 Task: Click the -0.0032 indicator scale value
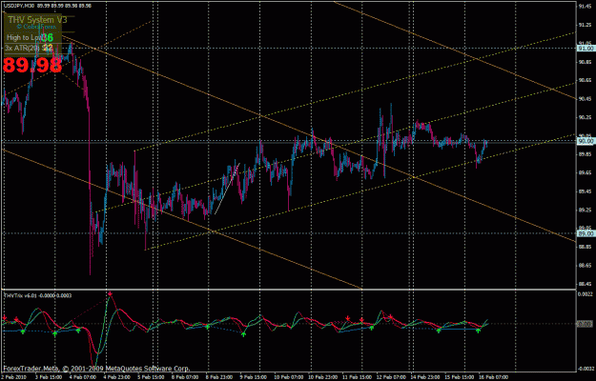[585, 369]
